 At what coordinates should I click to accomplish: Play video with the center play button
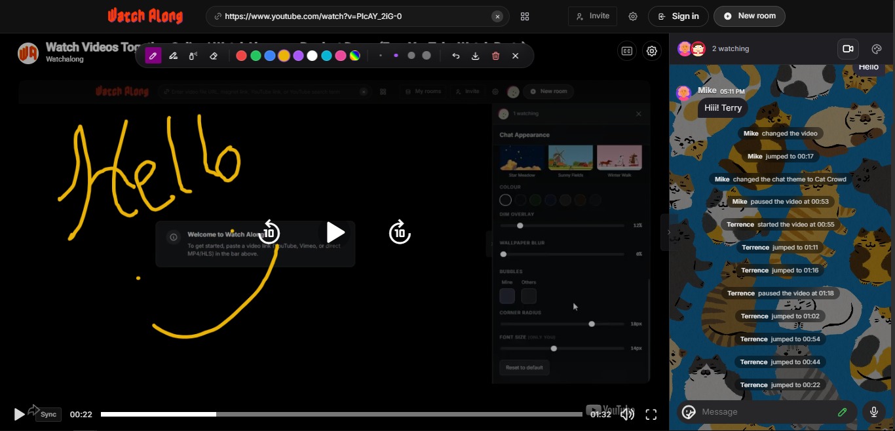coord(335,233)
